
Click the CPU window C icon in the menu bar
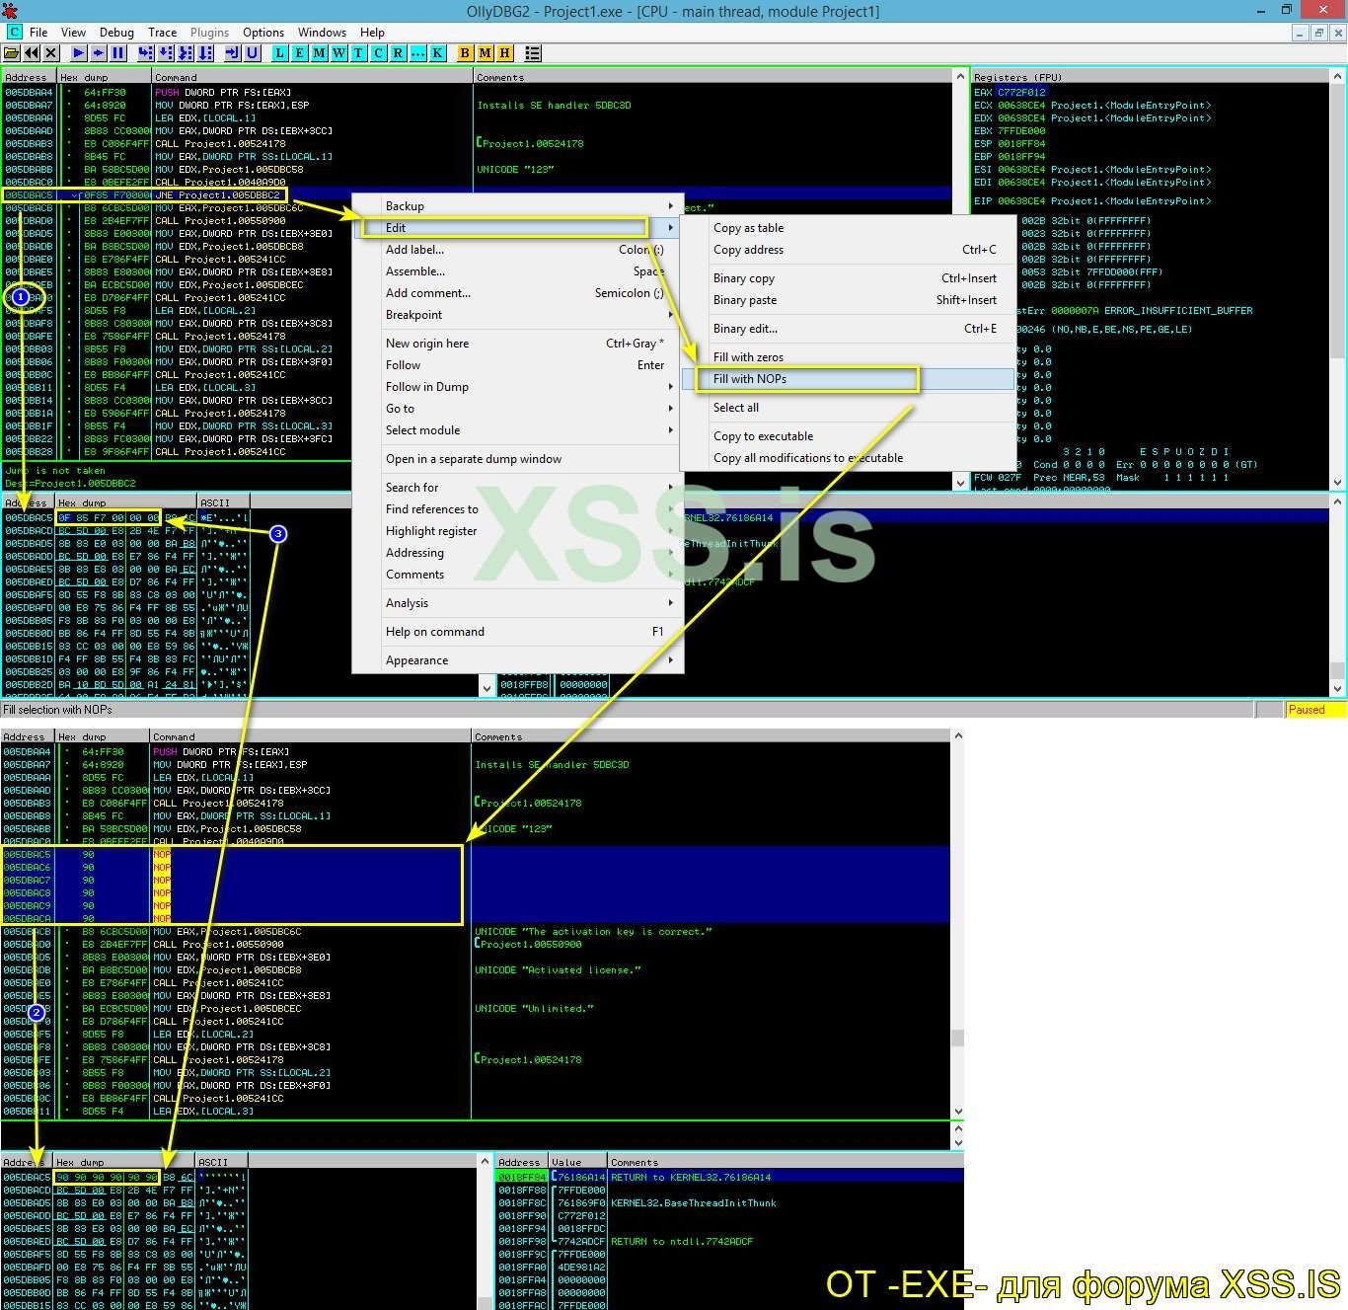[x=14, y=33]
